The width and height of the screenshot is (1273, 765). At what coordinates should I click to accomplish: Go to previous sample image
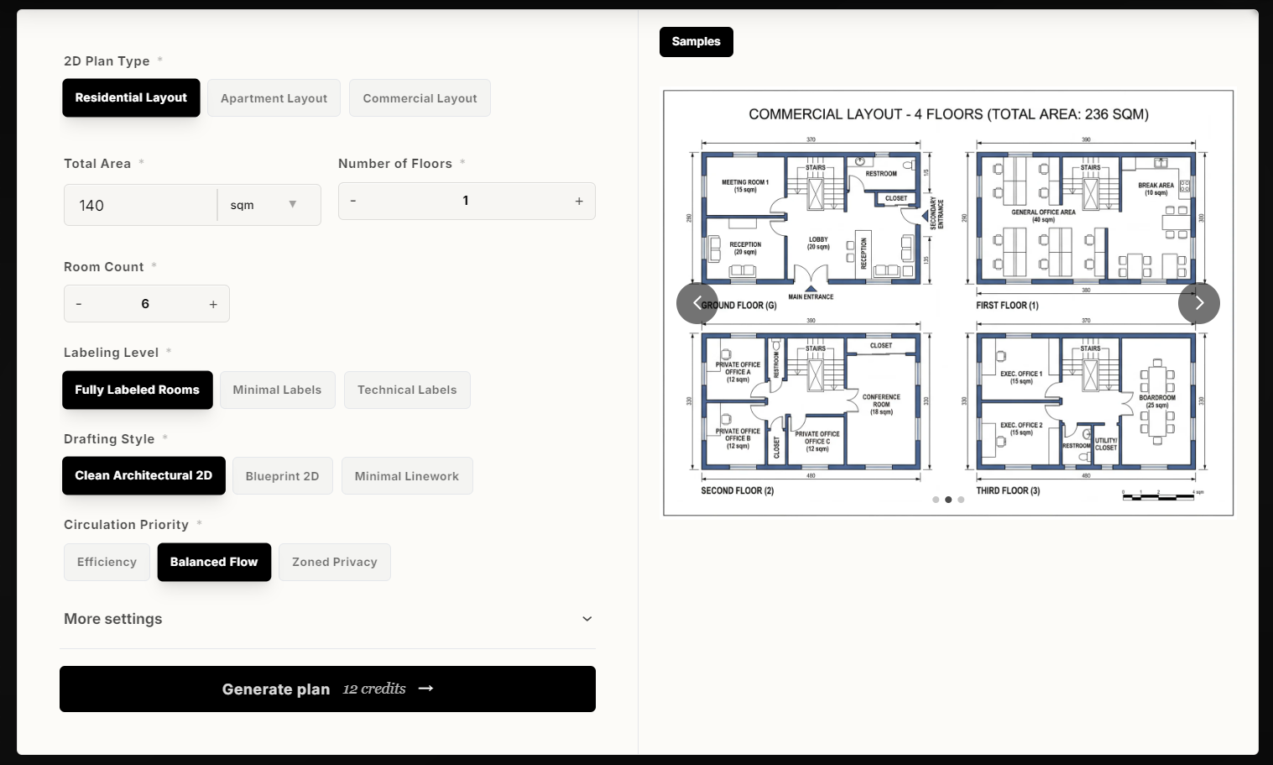(x=697, y=303)
